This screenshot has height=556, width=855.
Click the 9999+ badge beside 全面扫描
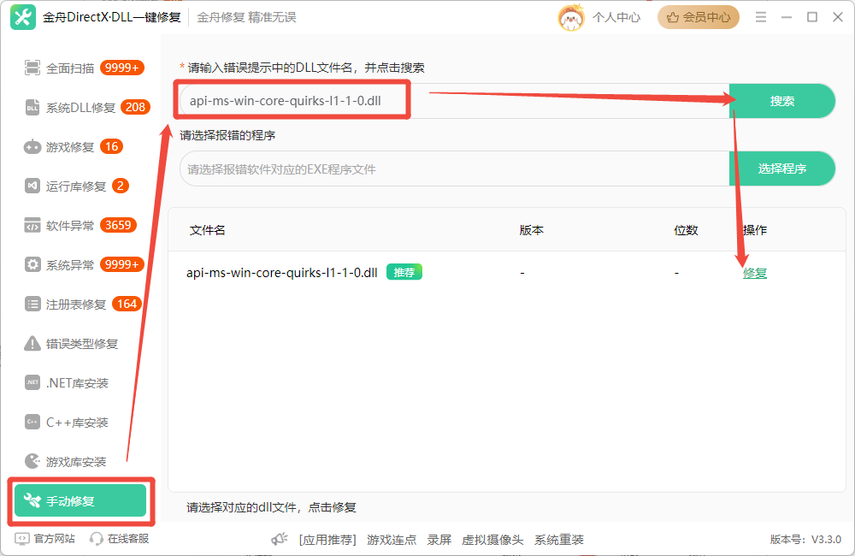[x=121, y=68]
